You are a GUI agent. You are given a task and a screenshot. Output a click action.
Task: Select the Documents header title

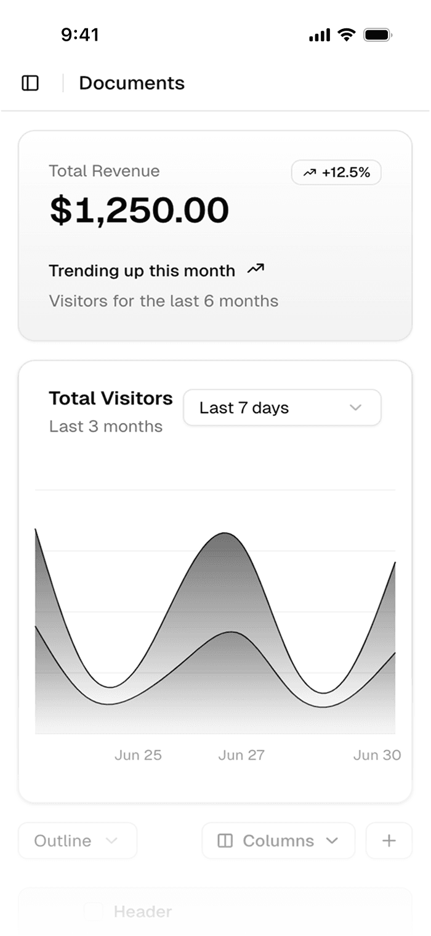click(x=132, y=83)
